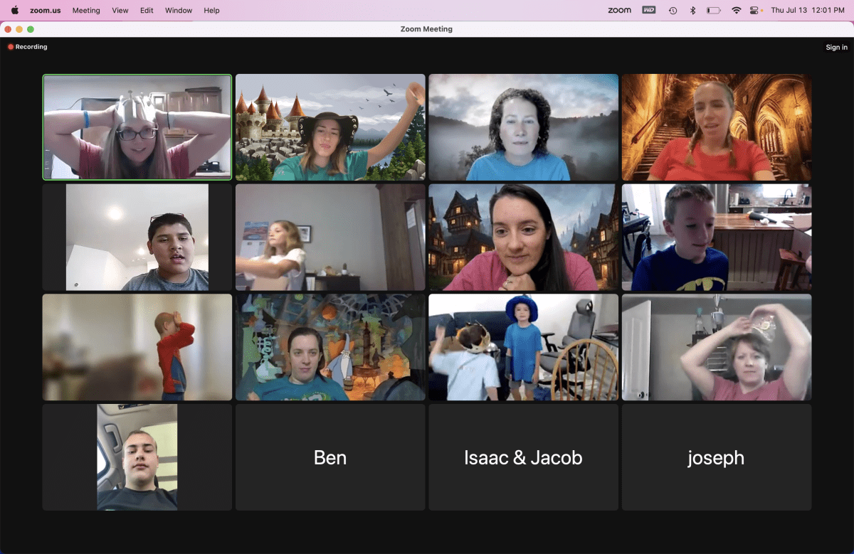Image resolution: width=854 pixels, height=554 pixels.
Task: Open Control Center from menu bar
Action: coord(756,10)
